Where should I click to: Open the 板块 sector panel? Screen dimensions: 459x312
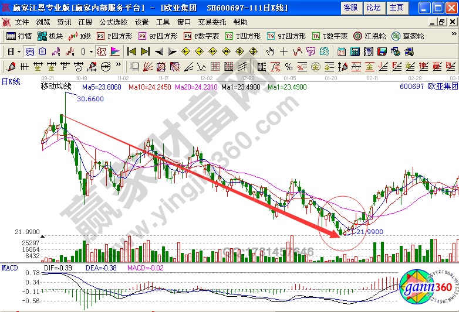pyautogui.click(x=50, y=36)
